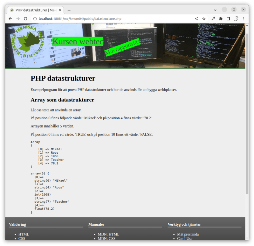Open the HTML validation link
The image size is (254, 246).
point(24,234)
